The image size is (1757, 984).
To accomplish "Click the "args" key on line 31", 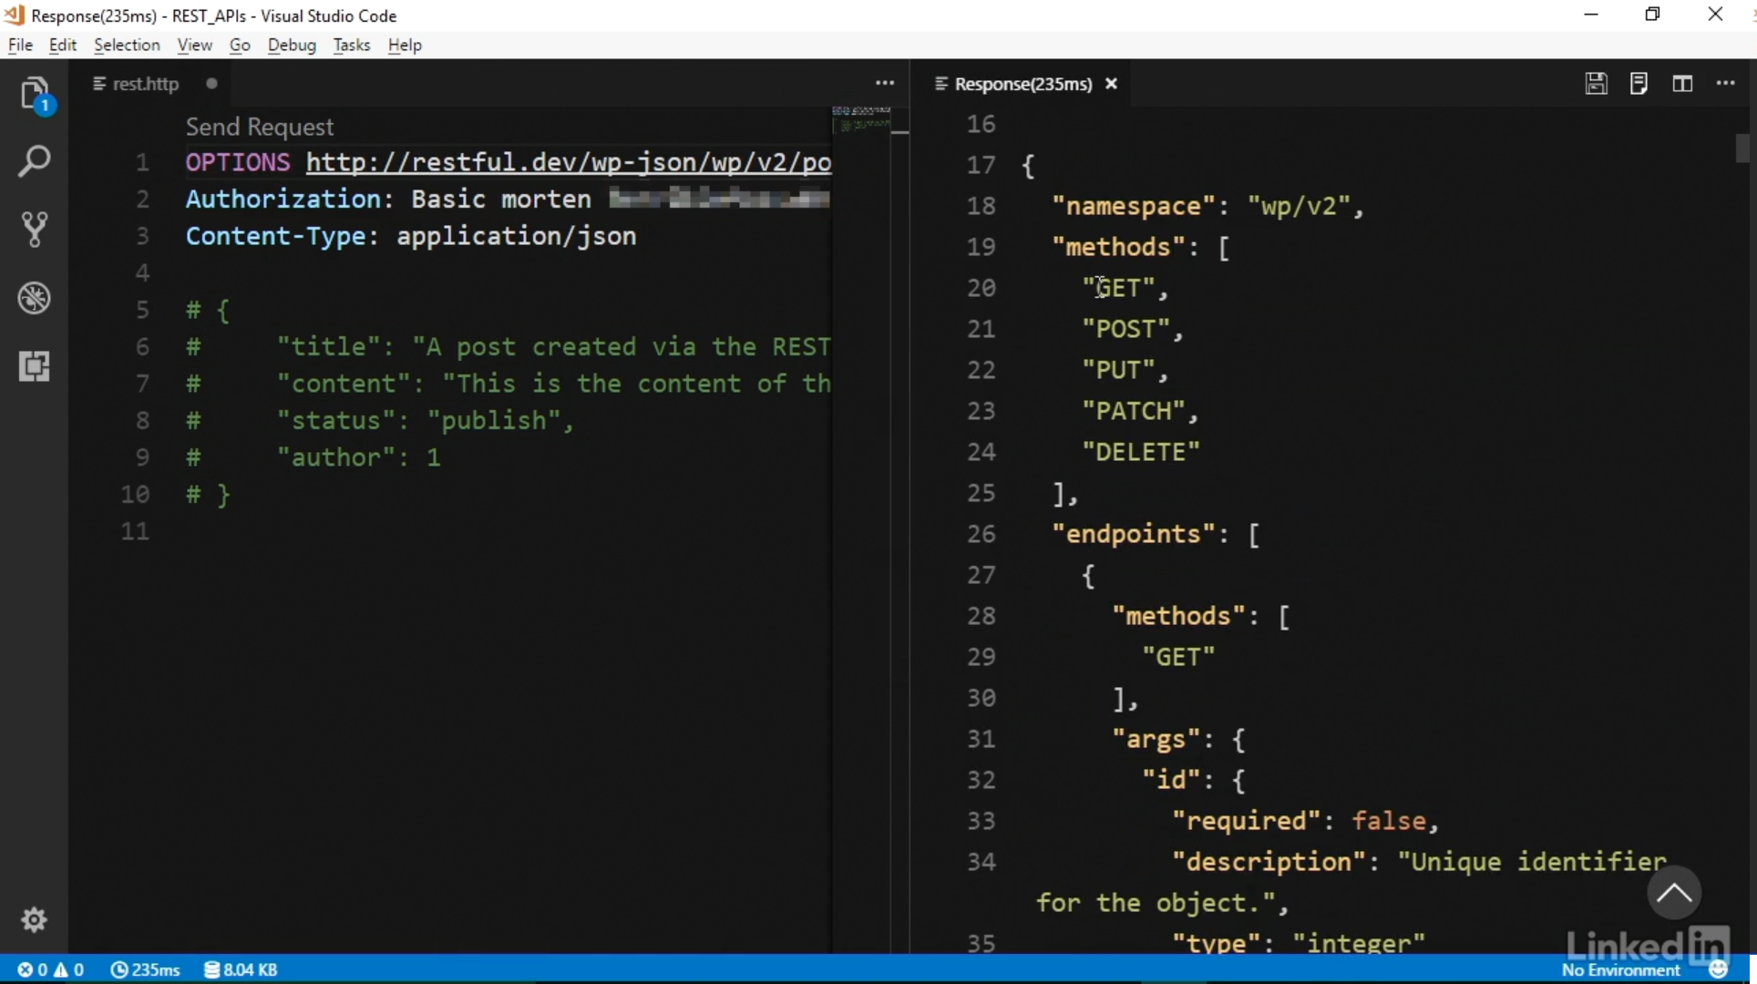I will click(x=1156, y=740).
